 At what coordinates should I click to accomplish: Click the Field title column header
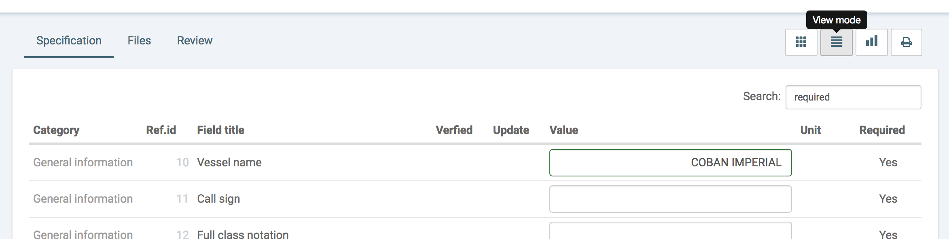pos(220,130)
